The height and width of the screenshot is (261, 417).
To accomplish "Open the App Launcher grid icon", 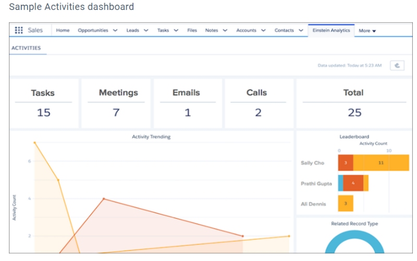I will [x=19, y=30].
